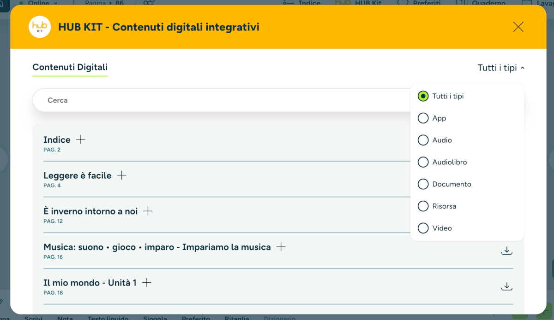Choose Video in the type filter
554x320 pixels.
(423, 228)
